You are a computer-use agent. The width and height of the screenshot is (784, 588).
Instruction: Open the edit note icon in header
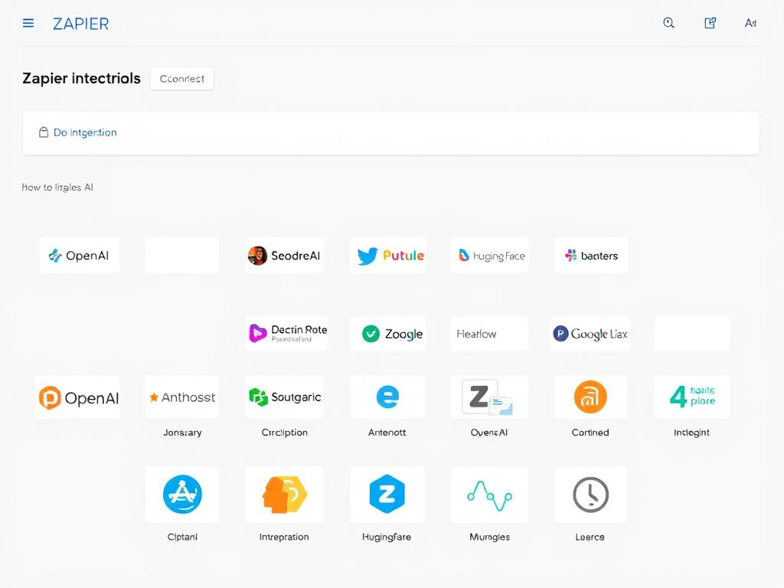tap(710, 23)
